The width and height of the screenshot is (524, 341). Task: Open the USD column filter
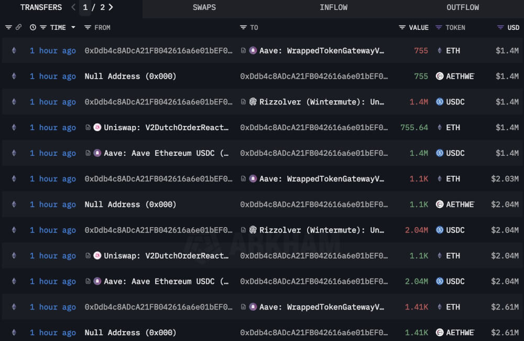[x=500, y=27]
